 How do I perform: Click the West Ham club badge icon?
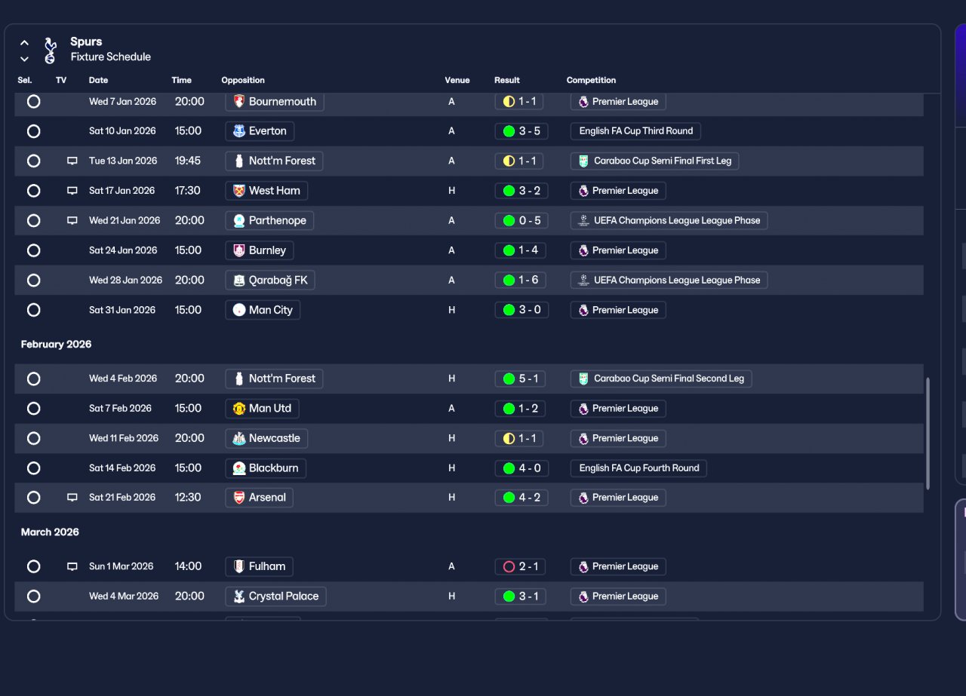coord(239,191)
